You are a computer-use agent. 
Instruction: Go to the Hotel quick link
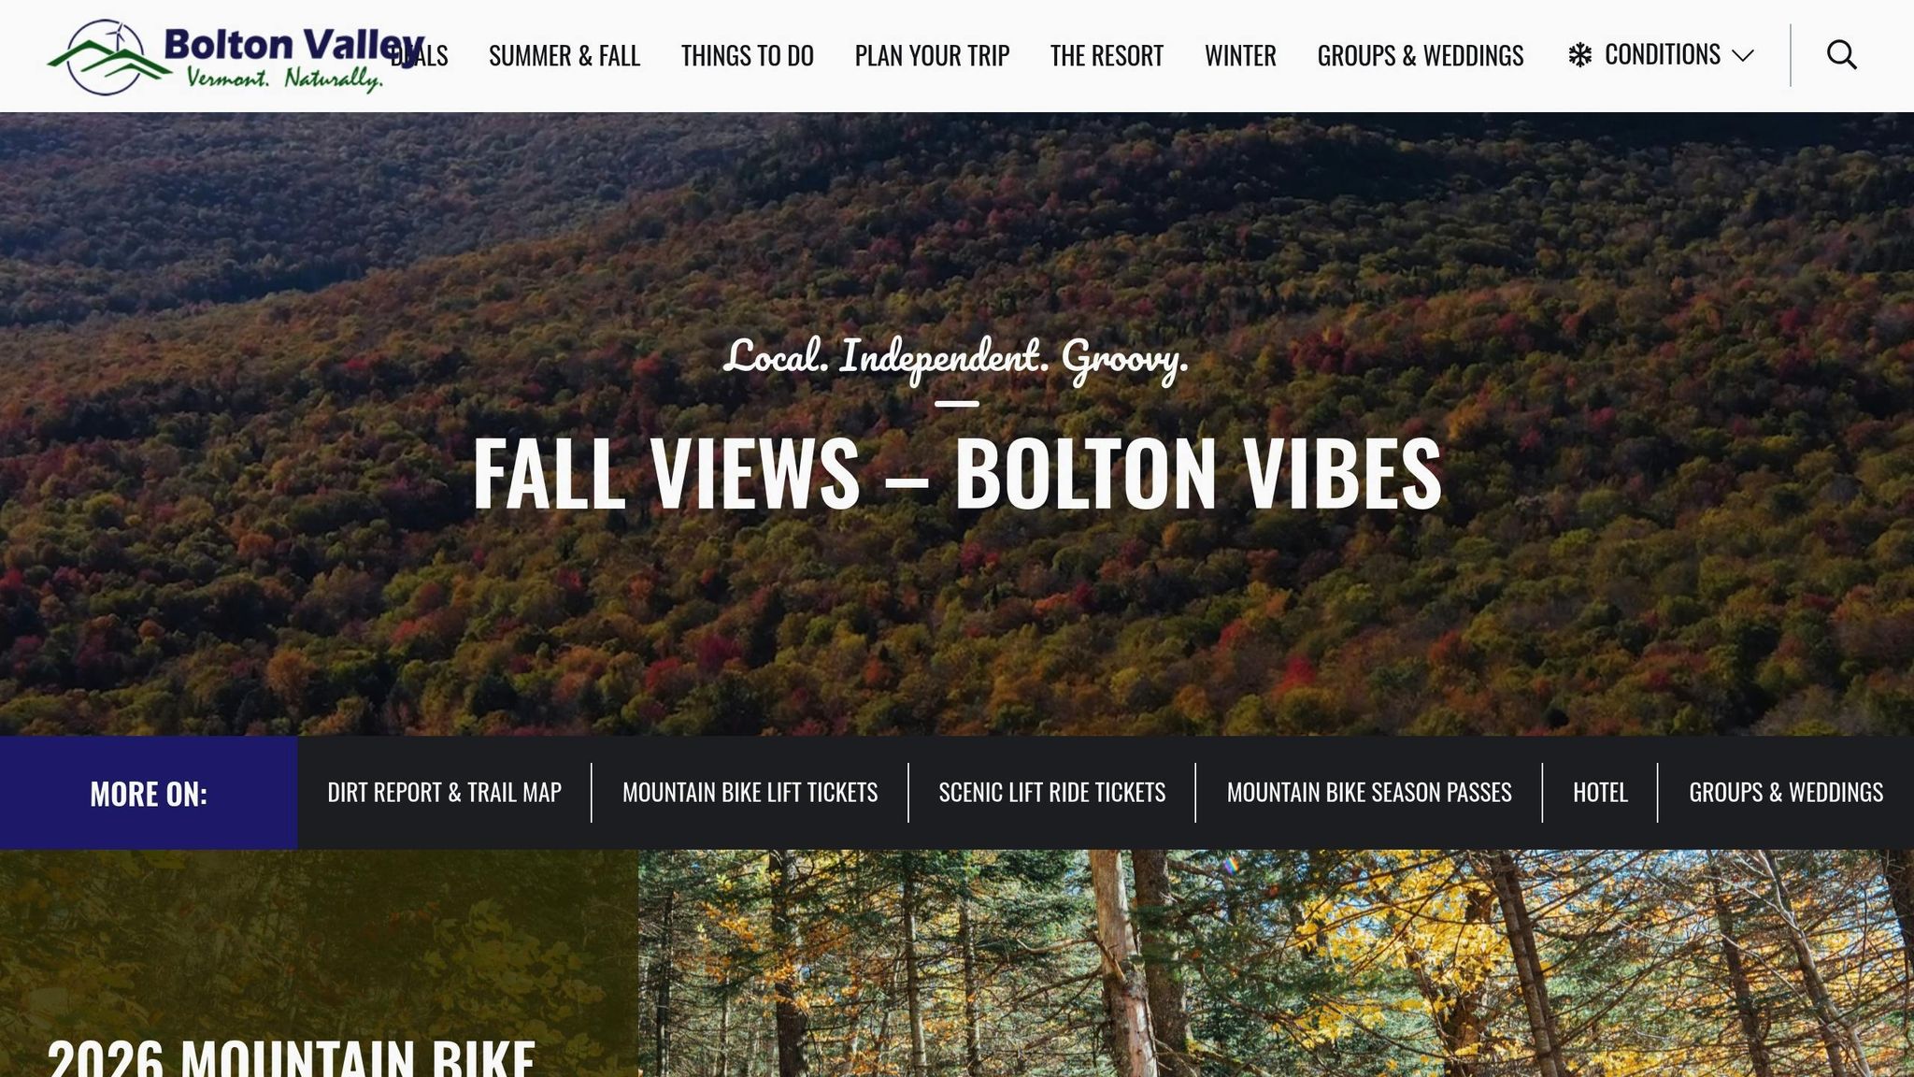(1600, 793)
